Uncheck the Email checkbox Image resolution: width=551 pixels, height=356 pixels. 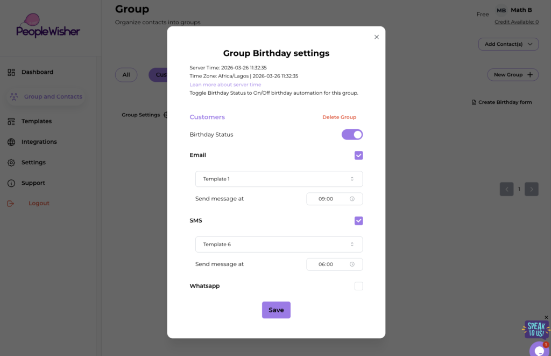359,156
